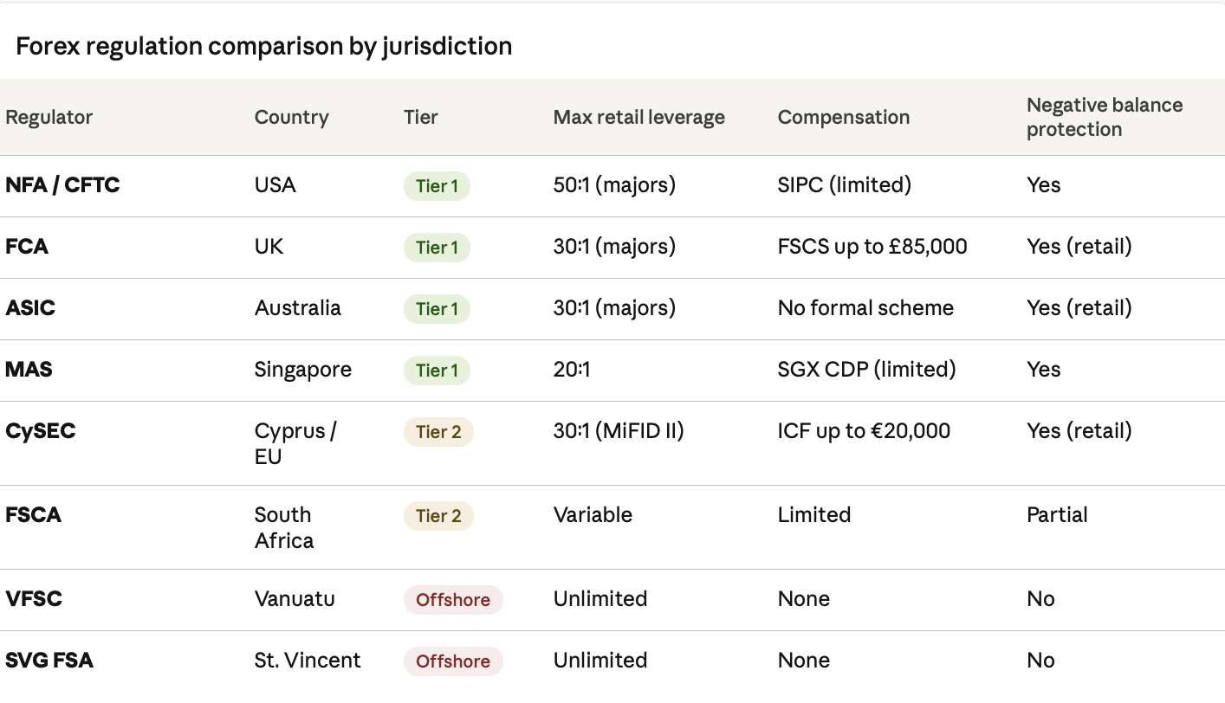Click the Compensation column header
Image resolution: width=1225 pixels, height=703 pixels.
pos(844,118)
